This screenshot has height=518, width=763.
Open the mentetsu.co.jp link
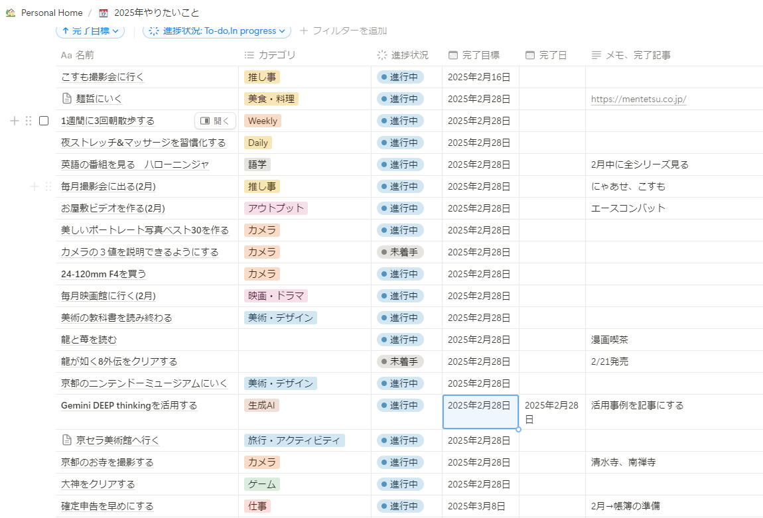pyautogui.click(x=638, y=99)
